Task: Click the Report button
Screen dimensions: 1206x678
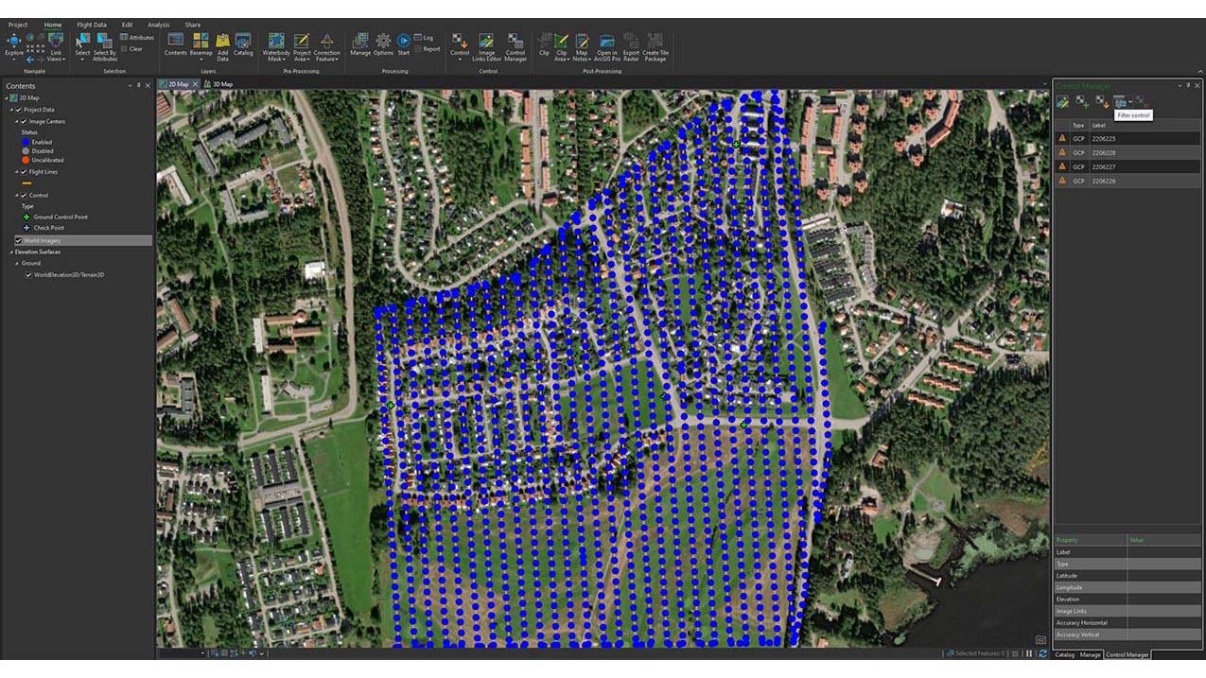Action: 430,49
